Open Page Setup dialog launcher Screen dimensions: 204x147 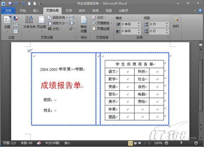[75, 38]
